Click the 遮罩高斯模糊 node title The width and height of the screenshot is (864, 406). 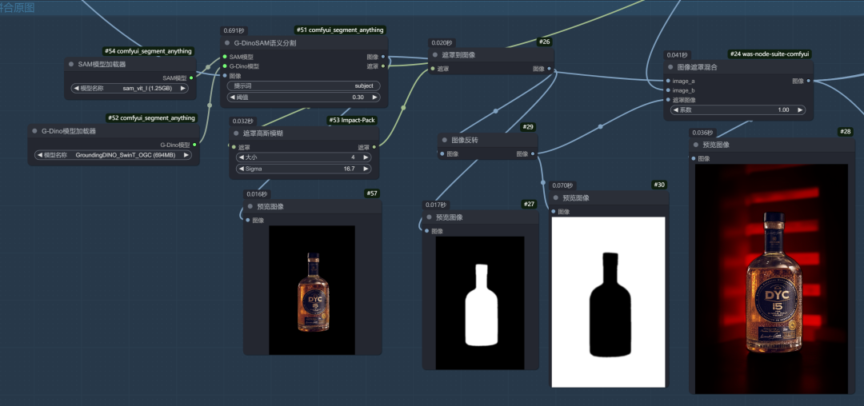(x=263, y=133)
